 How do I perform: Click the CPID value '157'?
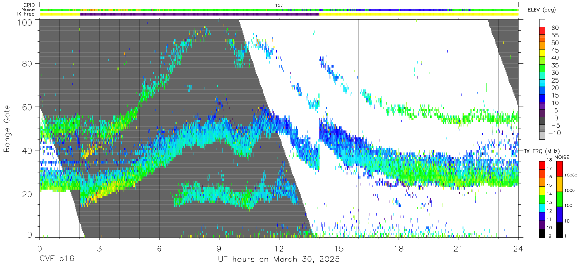tap(279, 5)
